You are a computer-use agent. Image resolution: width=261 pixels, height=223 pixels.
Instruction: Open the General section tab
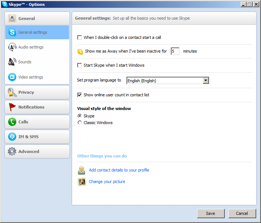(37, 19)
